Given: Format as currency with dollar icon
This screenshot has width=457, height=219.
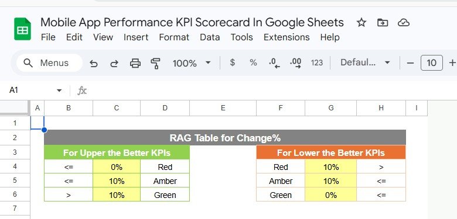Looking at the screenshot, I should click(232, 62).
